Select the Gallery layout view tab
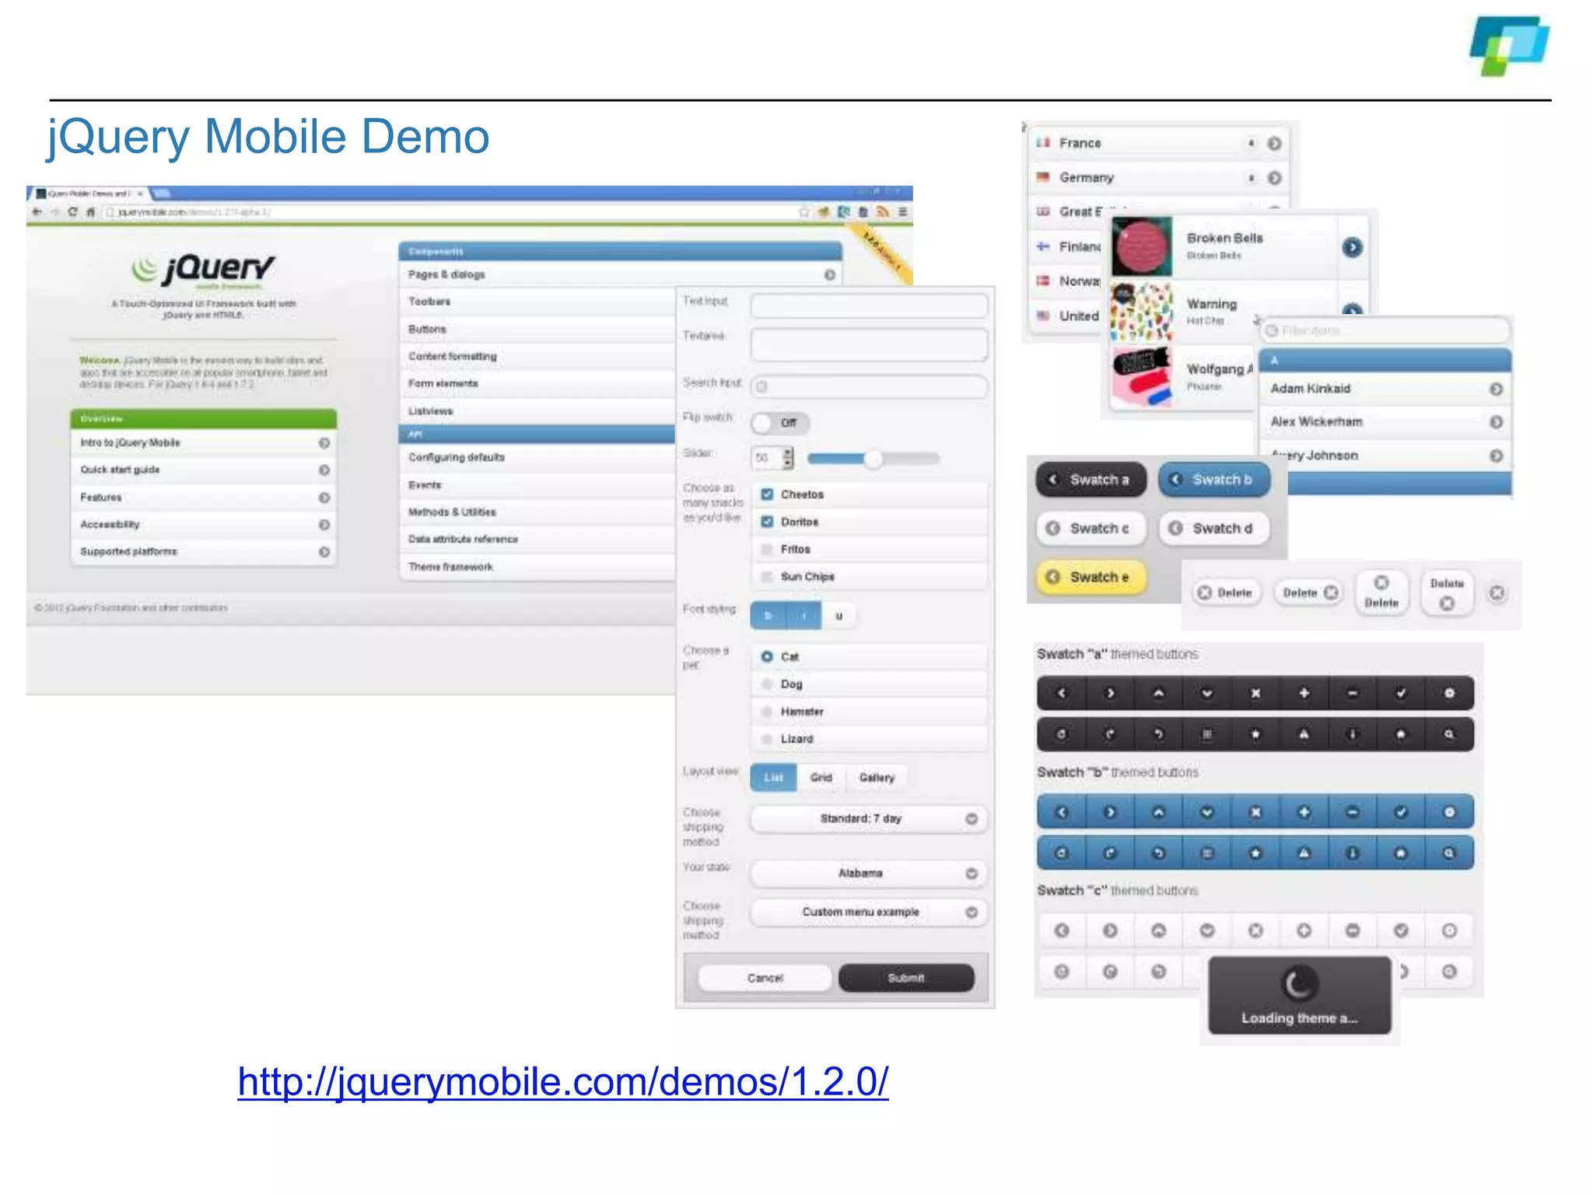Viewport: 1593px width, 1194px height. click(x=877, y=777)
